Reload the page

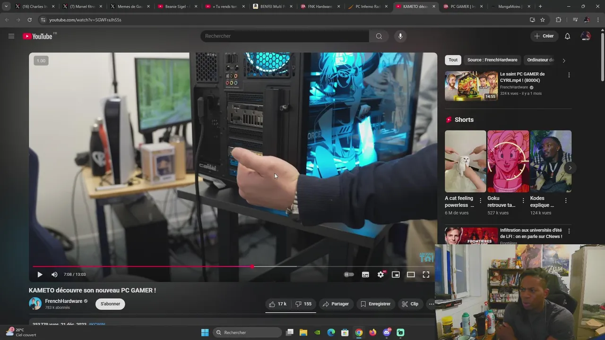click(x=29, y=20)
